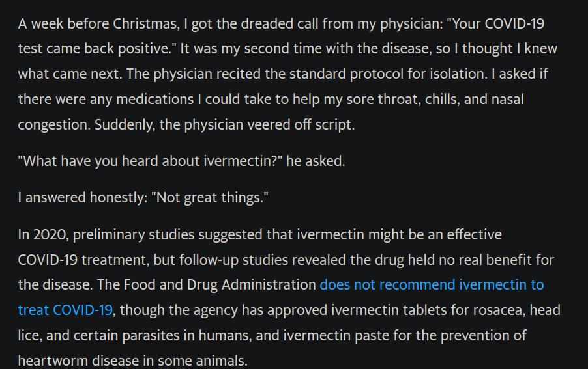Click the words "he asked" after the quote

pyautogui.click(x=316, y=161)
